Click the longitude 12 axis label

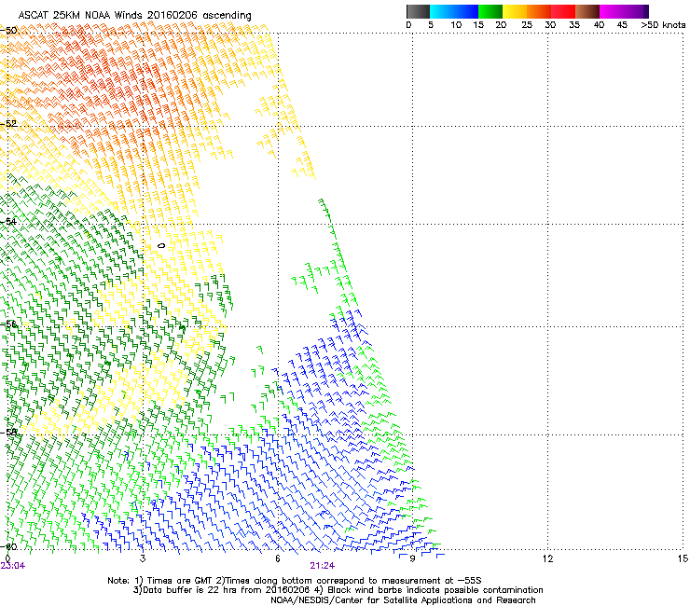547,558
